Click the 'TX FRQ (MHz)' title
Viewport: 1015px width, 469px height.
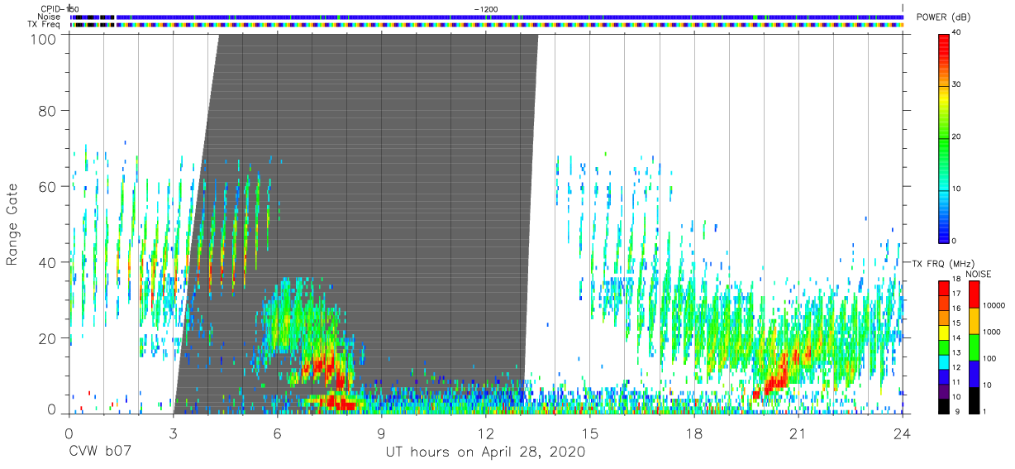[x=942, y=263]
